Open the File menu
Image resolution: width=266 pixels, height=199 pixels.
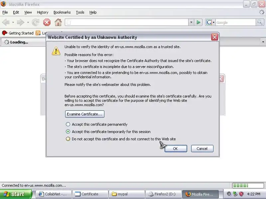(5, 12)
